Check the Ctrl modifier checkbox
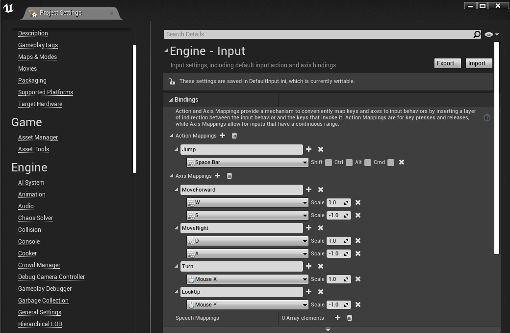510x333 pixels. (349, 162)
